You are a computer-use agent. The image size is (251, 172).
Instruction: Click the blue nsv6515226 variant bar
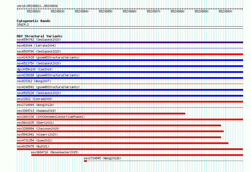130,96
